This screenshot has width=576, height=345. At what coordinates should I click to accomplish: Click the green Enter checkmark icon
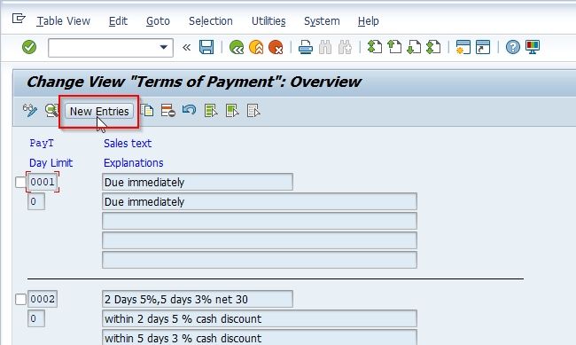[29, 47]
